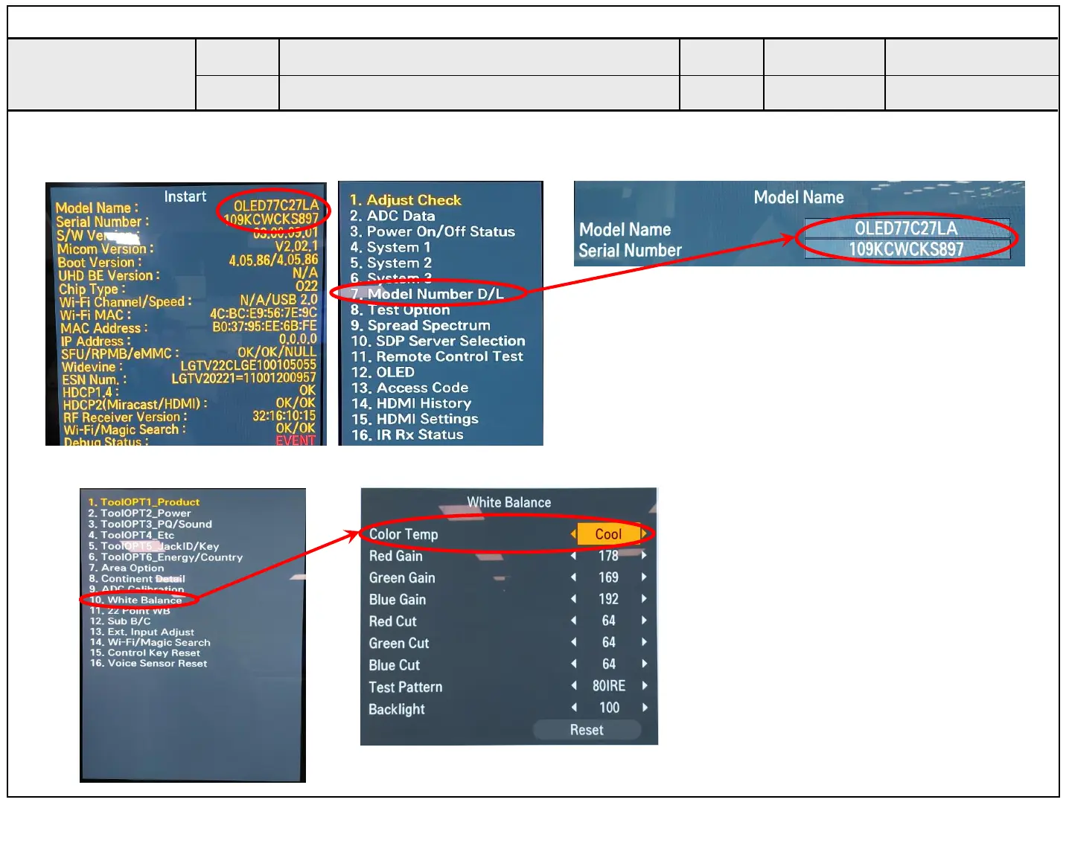Increase Green Cut with right arrow
The width and height of the screenshot is (1072, 846).
[x=644, y=641]
